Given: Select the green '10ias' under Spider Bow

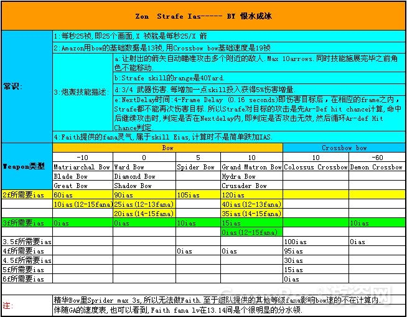Looking at the screenshot, I should tap(198, 223).
